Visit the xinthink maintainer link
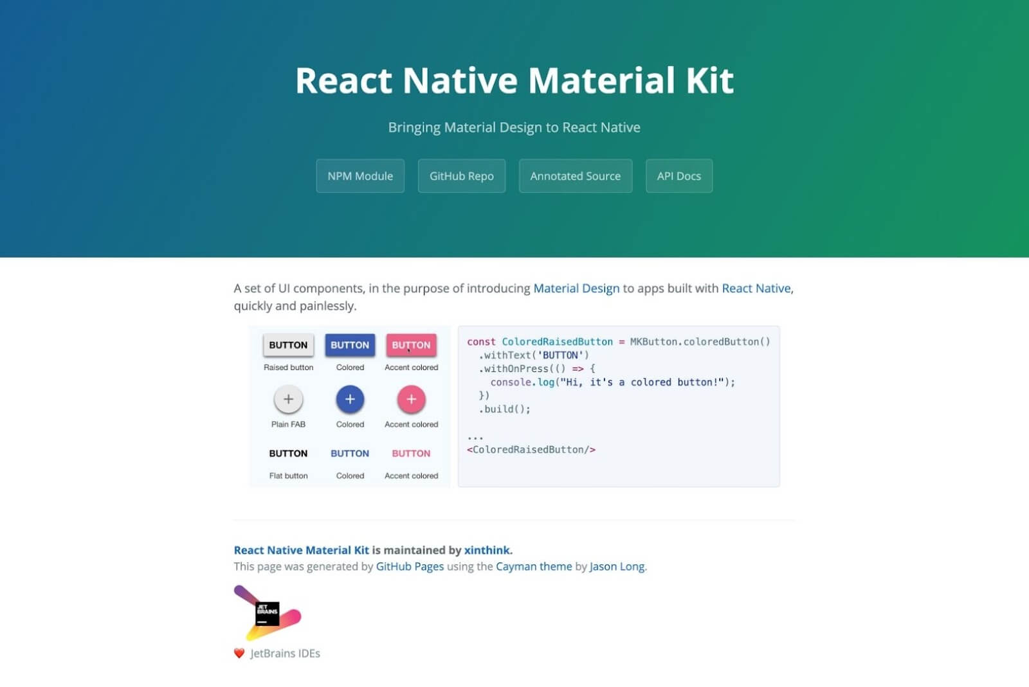This screenshot has height=687, width=1029. pyautogui.click(x=487, y=550)
